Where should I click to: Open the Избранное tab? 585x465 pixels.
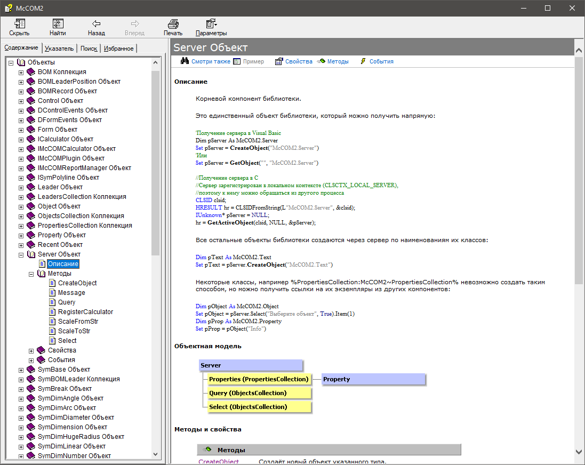pos(119,49)
